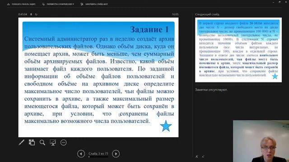289x162 pixels.
Task: Open 'Параметры отображения' dropdown
Action: pos(58,4)
